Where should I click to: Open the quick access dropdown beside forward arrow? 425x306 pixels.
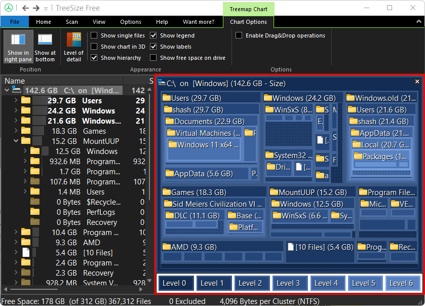click(45, 9)
